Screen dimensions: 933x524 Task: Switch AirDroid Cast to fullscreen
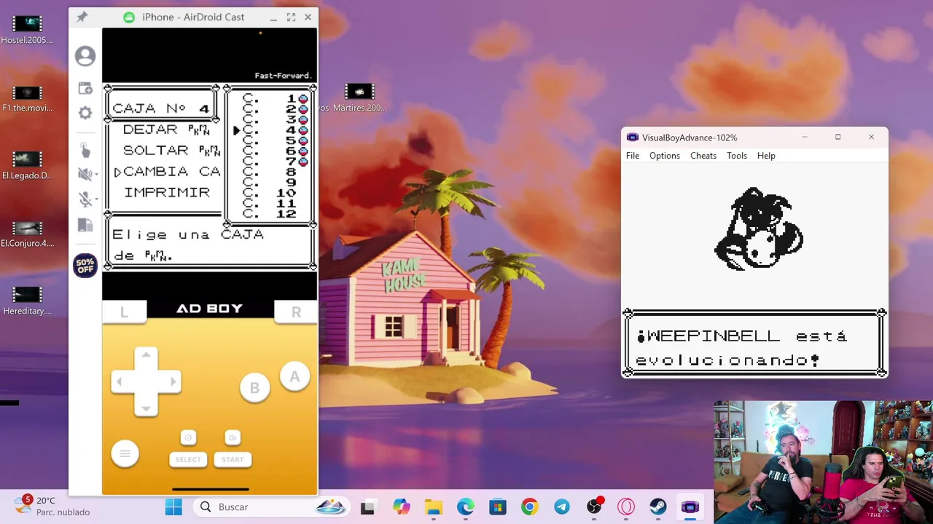(291, 17)
